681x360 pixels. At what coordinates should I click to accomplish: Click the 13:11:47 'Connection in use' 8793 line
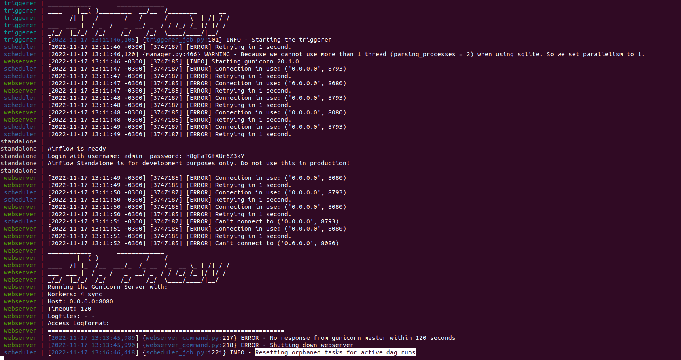[x=197, y=69]
